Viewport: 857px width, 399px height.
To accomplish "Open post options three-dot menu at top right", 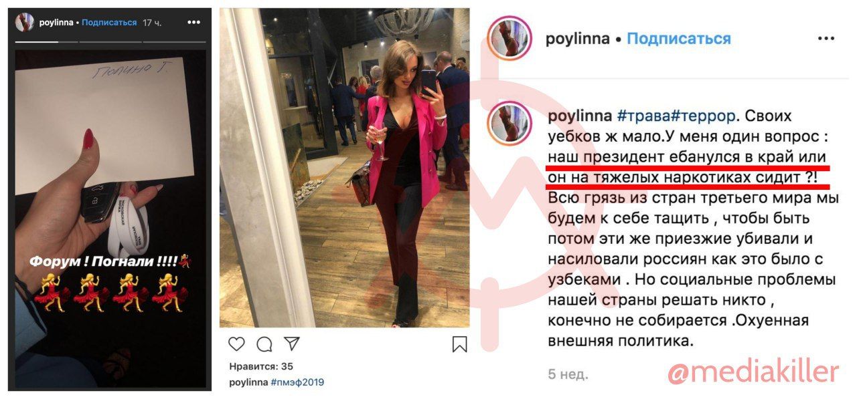I will [x=826, y=39].
